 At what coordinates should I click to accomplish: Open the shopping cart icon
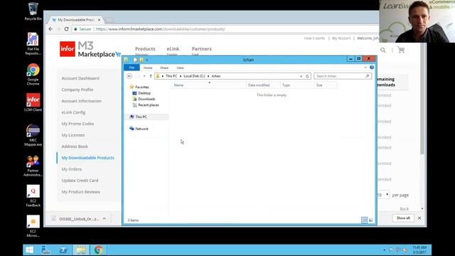(x=401, y=50)
